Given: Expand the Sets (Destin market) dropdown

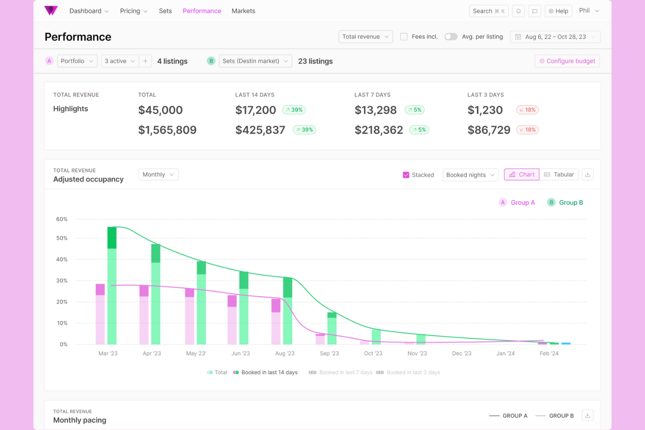Looking at the screenshot, I should 255,61.
